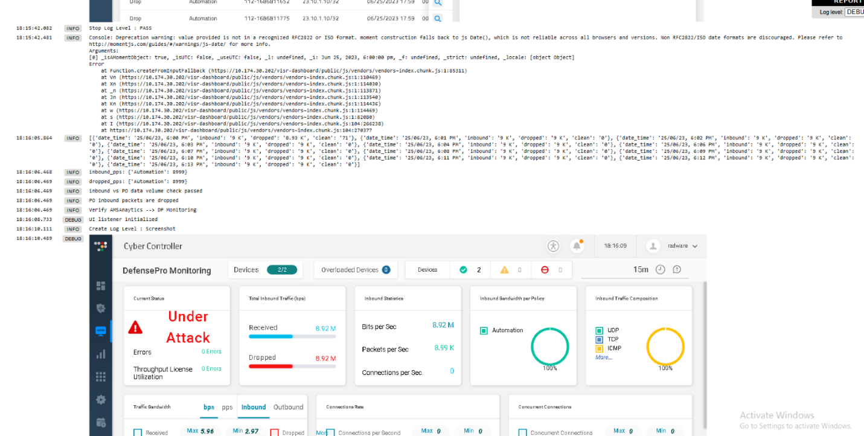This screenshot has width=864, height=436.
Task: Click the Packets per Sec 8.99 K value
Action: (x=444, y=348)
